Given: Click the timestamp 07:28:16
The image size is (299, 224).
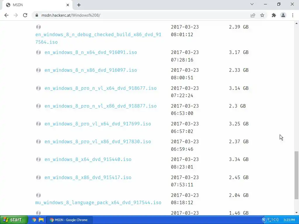Looking at the screenshot, I should [x=182, y=60].
